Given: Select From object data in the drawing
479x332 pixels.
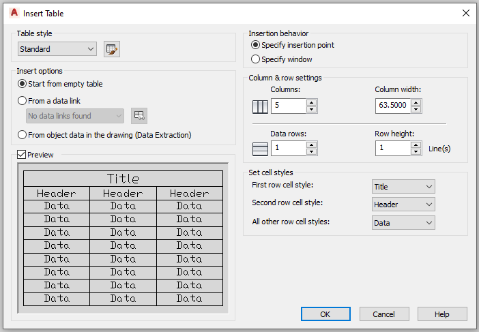Looking at the screenshot, I should [x=104, y=135].
